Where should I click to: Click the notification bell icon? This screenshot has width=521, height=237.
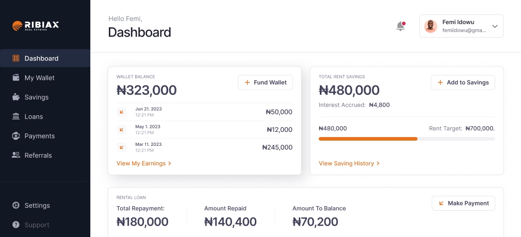400,26
